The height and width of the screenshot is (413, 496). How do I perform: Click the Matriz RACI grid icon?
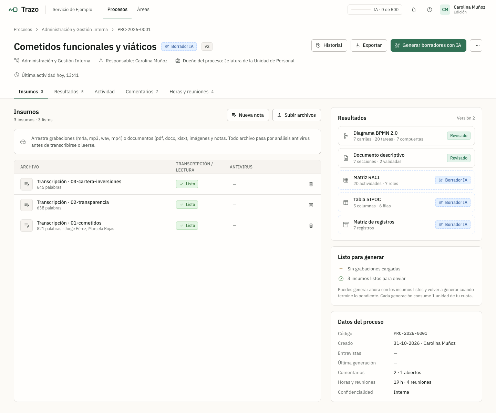346,180
